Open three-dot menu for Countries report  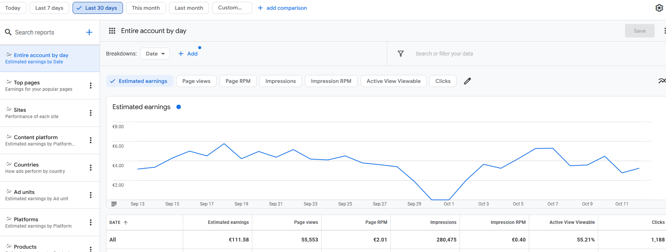click(91, 168)
